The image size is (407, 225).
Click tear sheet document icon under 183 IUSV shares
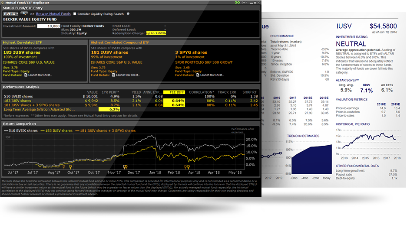(x=26, y=75)
